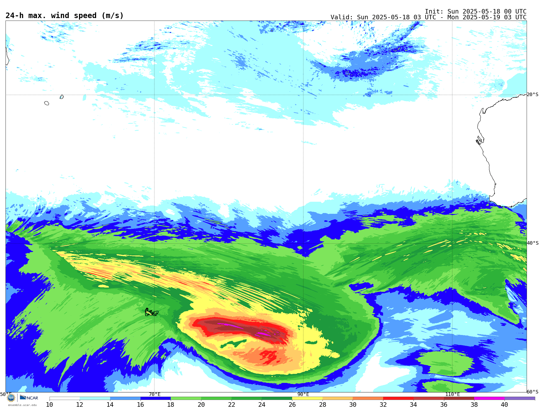Select the light orange 28–30 m/s swatch
The height and width of the screenshot is (408, 543).
tap(338, 398)
